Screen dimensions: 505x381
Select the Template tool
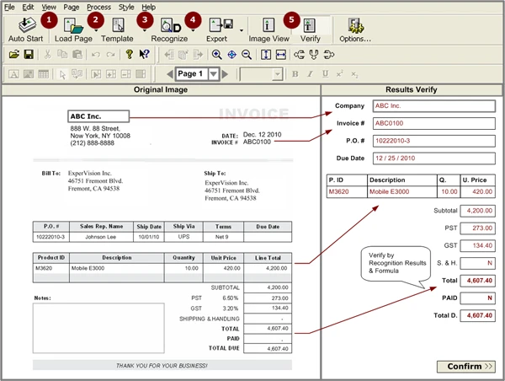[118, 25]
